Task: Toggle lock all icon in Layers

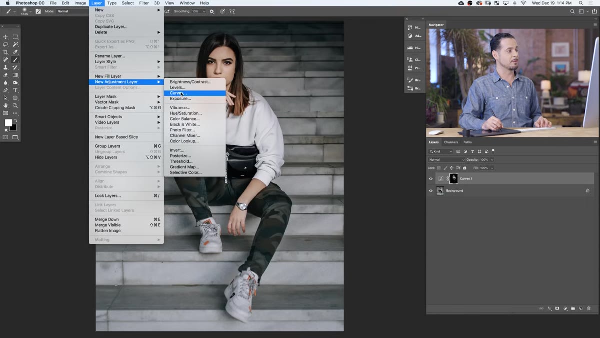Action: (465, 168)
